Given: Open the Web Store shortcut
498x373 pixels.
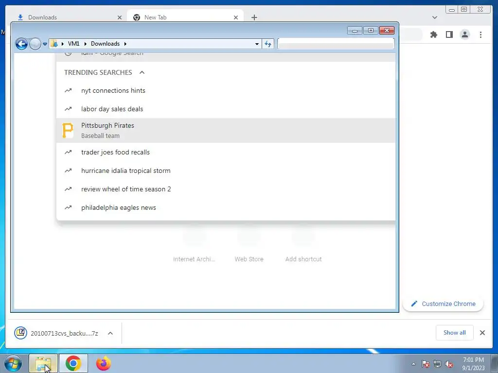Looking at the screenshot, I should point(249,245).
